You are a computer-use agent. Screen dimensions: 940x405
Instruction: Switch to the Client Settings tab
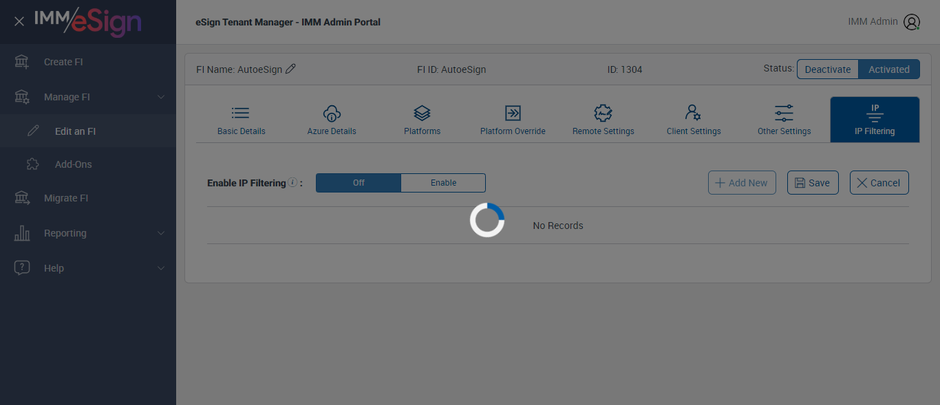(x=694, y=120)
